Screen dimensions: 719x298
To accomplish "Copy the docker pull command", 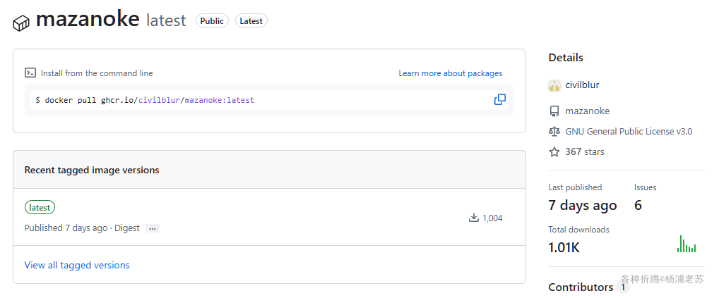I will 499,100.
